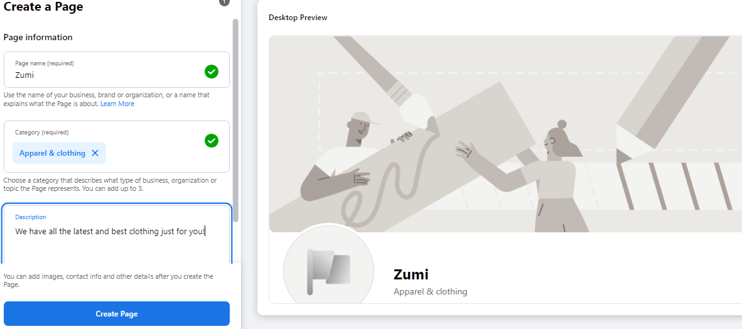Click Apparel & clothing subtitle in preview
This screenshot has width=742, height=329.
click(x=430, y=291)
